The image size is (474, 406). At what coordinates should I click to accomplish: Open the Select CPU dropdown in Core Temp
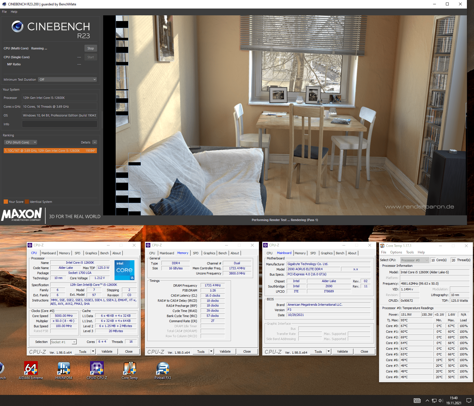[415, 260]
